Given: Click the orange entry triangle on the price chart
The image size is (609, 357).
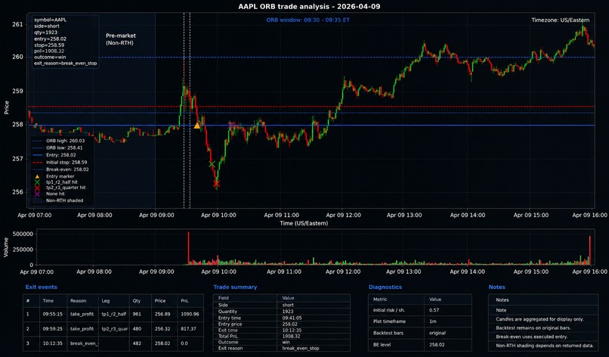Looking at the screenshot, I should point(197,126).
